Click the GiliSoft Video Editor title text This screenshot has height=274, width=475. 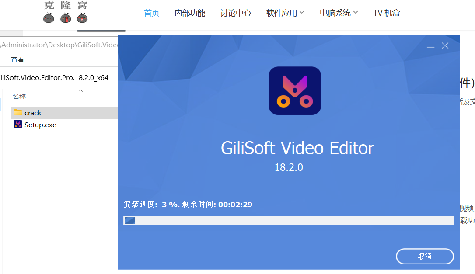297,148
